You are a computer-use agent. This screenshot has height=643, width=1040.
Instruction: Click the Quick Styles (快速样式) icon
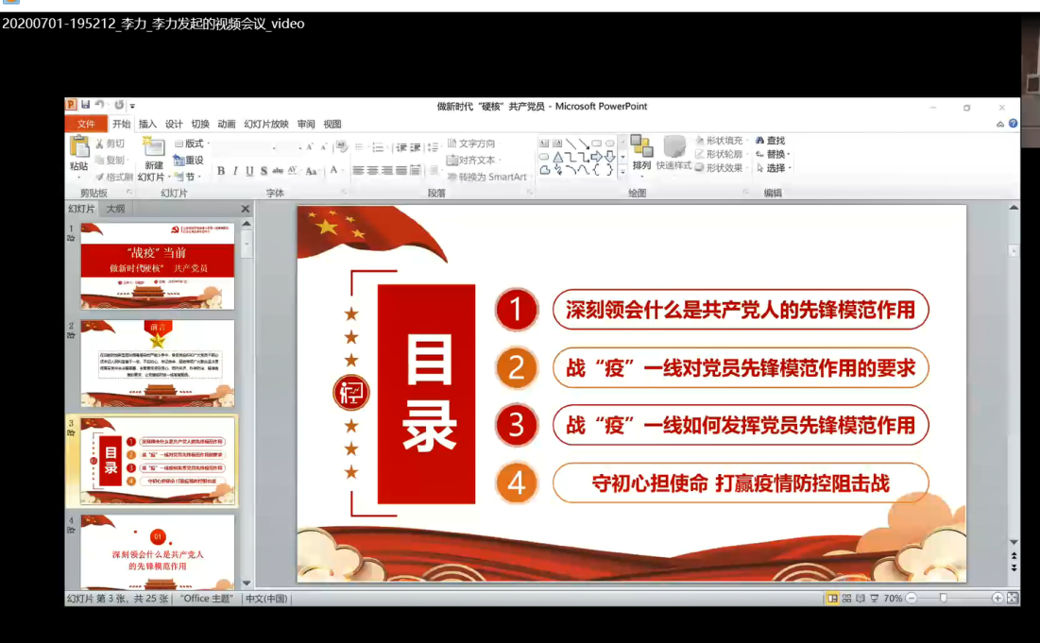pos(673,148)
